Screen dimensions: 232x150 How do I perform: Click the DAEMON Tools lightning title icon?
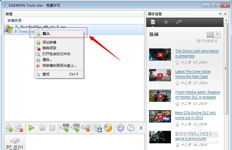(x=5, y=5)
